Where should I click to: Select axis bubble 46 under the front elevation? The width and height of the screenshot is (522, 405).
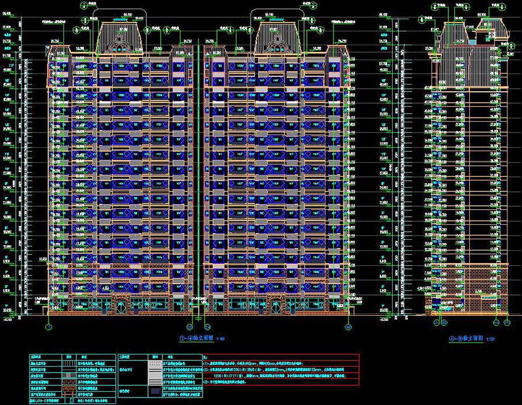(x=349, y=327)
